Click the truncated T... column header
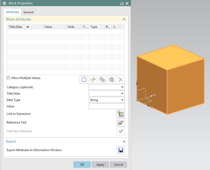This screenshot has width=210, height=170. [85, 27]
